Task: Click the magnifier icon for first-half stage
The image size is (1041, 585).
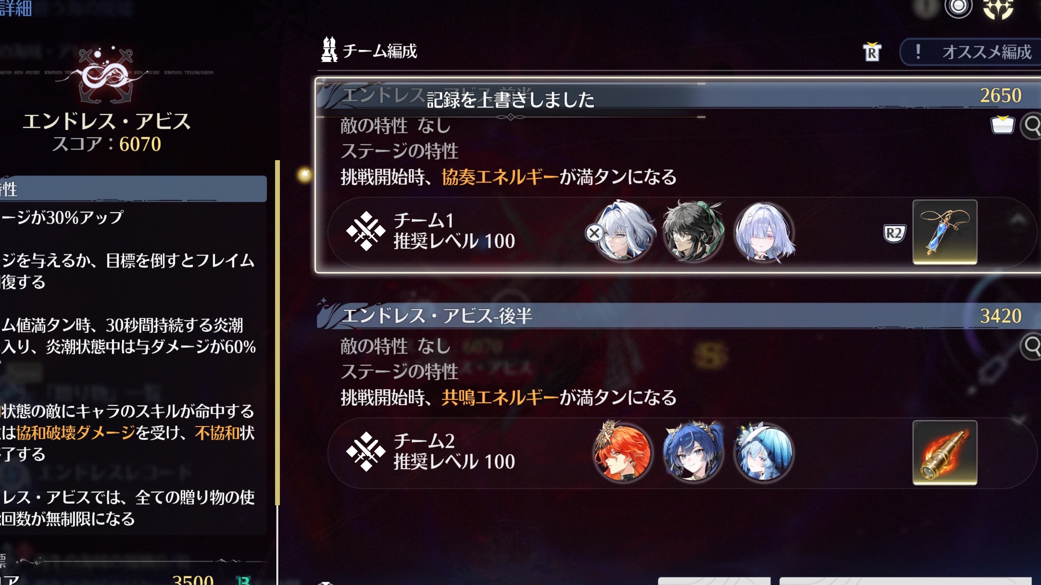Action: pos(1031,126)
